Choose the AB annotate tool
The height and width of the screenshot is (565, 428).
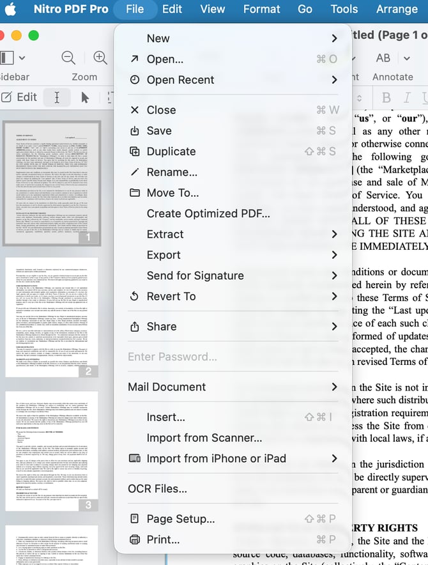click(383, 58)
